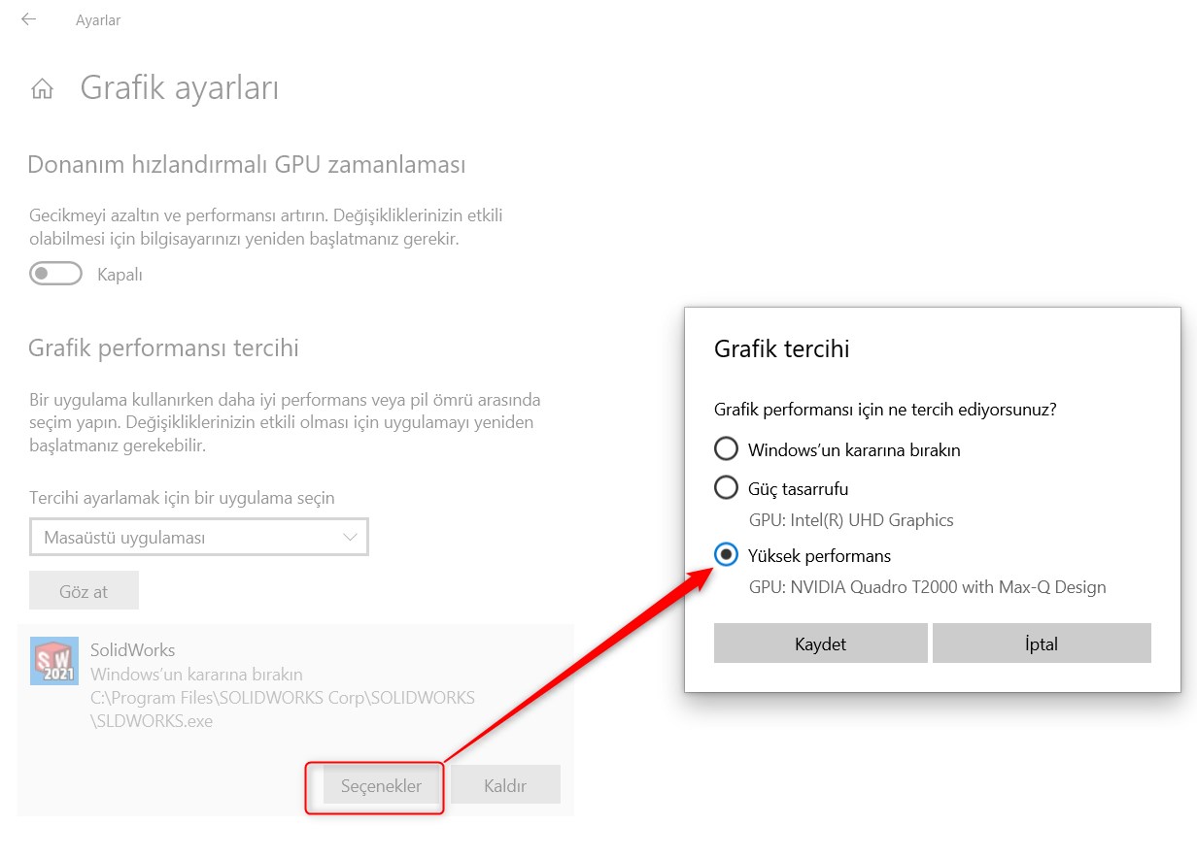Select the SolidWorks 2021 app icon
This screenshot has width=1197, height=858.
54,661
